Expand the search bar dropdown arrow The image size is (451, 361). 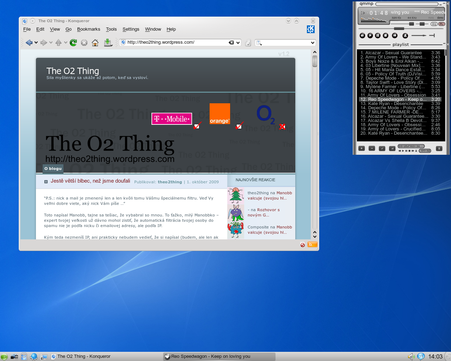point(313,43)
